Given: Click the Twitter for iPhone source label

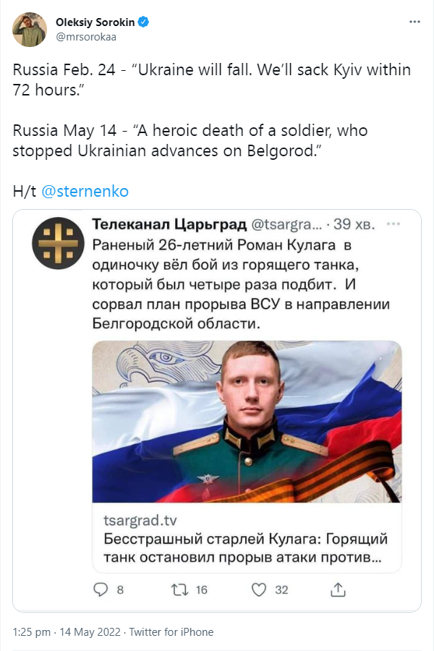Looking at the screenshot, I should coord(171,632).
